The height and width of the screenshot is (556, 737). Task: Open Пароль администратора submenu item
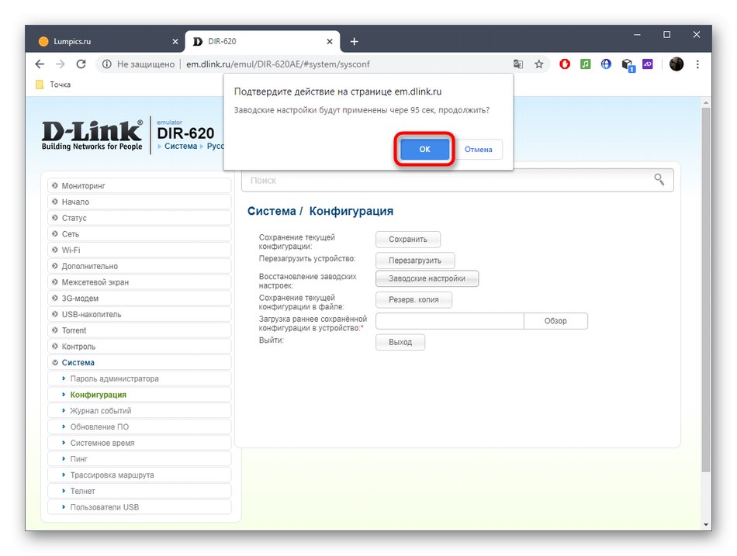(139, 378)
